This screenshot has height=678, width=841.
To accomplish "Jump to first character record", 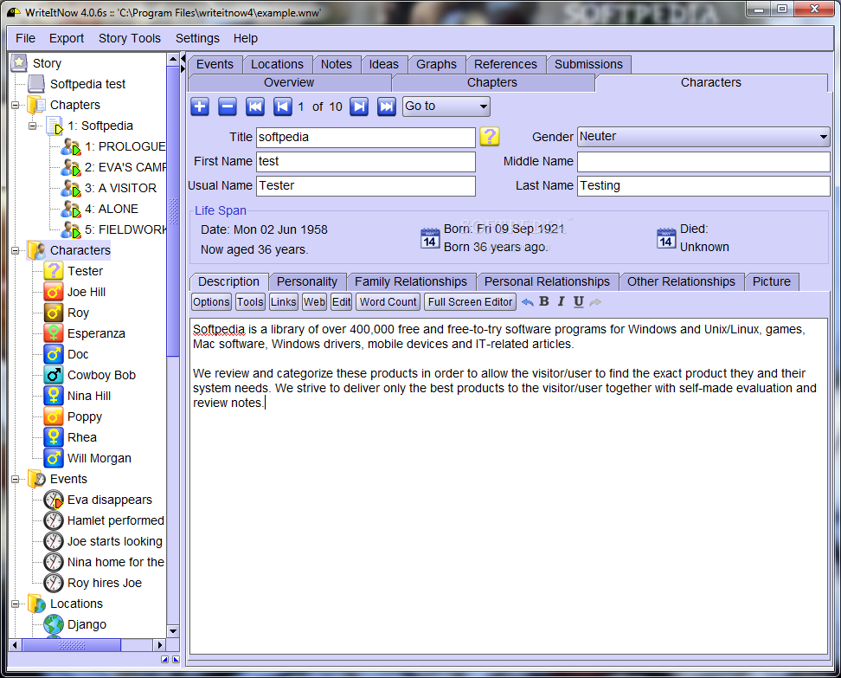I will 255,107.
